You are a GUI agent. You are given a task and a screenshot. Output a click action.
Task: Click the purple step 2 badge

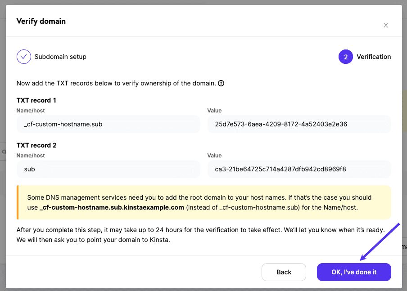[345, 56]
